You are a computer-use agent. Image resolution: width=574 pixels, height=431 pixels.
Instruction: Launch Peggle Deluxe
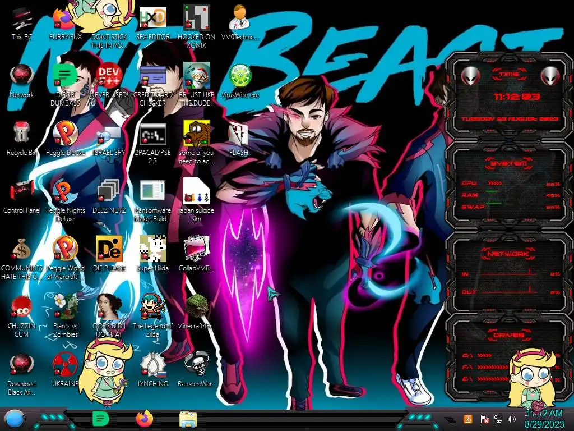click(65, 134)
